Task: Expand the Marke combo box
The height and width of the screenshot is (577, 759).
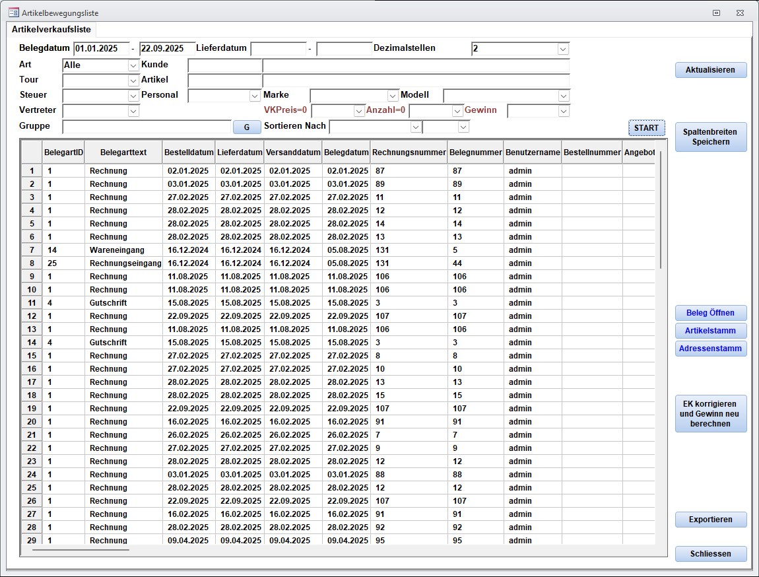Action: pos(393,96)
